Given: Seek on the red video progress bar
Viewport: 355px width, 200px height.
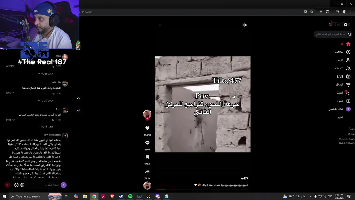Looking at the screenshot, I should point(202,189).
